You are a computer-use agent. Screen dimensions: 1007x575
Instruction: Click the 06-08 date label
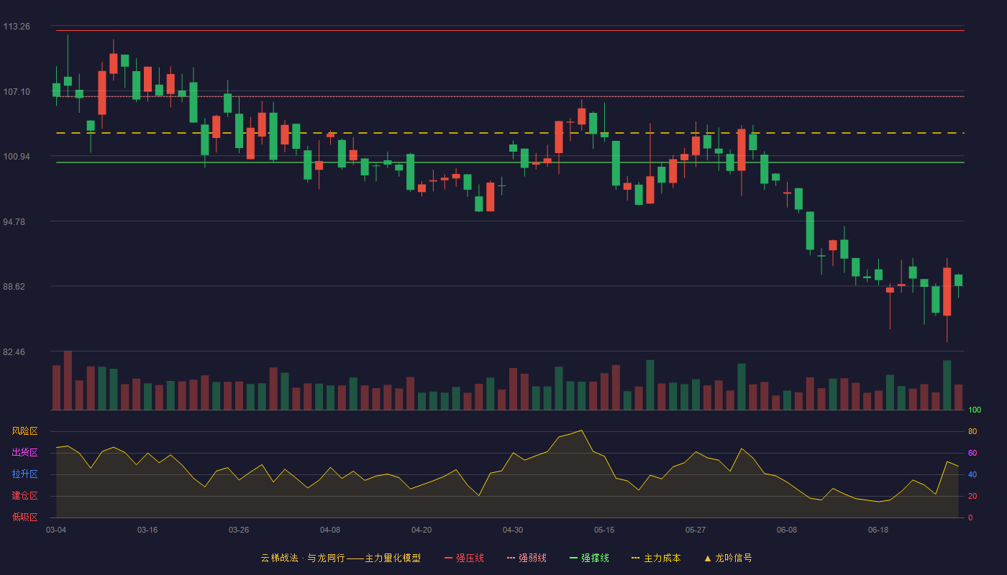[x=787, y=530]
